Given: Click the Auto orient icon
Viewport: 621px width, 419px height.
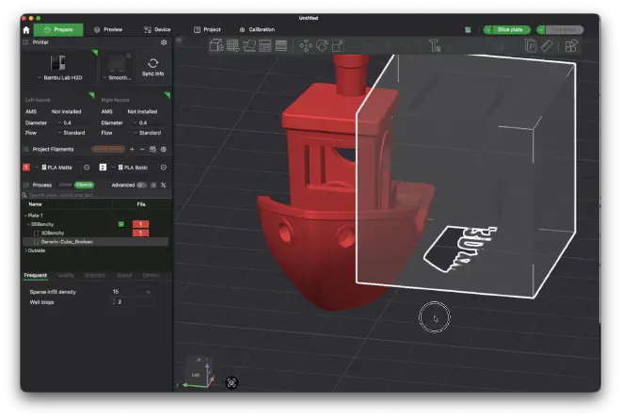Looking at the screenshot, I should pos(249,45).
